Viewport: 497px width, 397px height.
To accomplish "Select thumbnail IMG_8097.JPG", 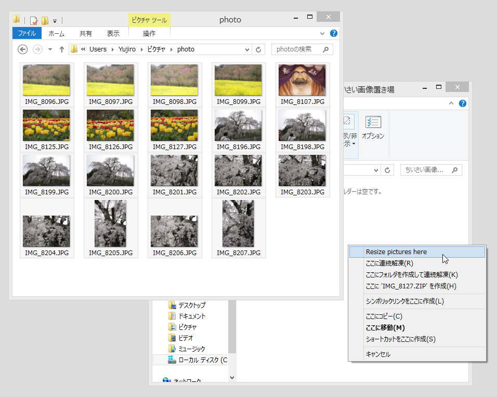I will [111, 85].
